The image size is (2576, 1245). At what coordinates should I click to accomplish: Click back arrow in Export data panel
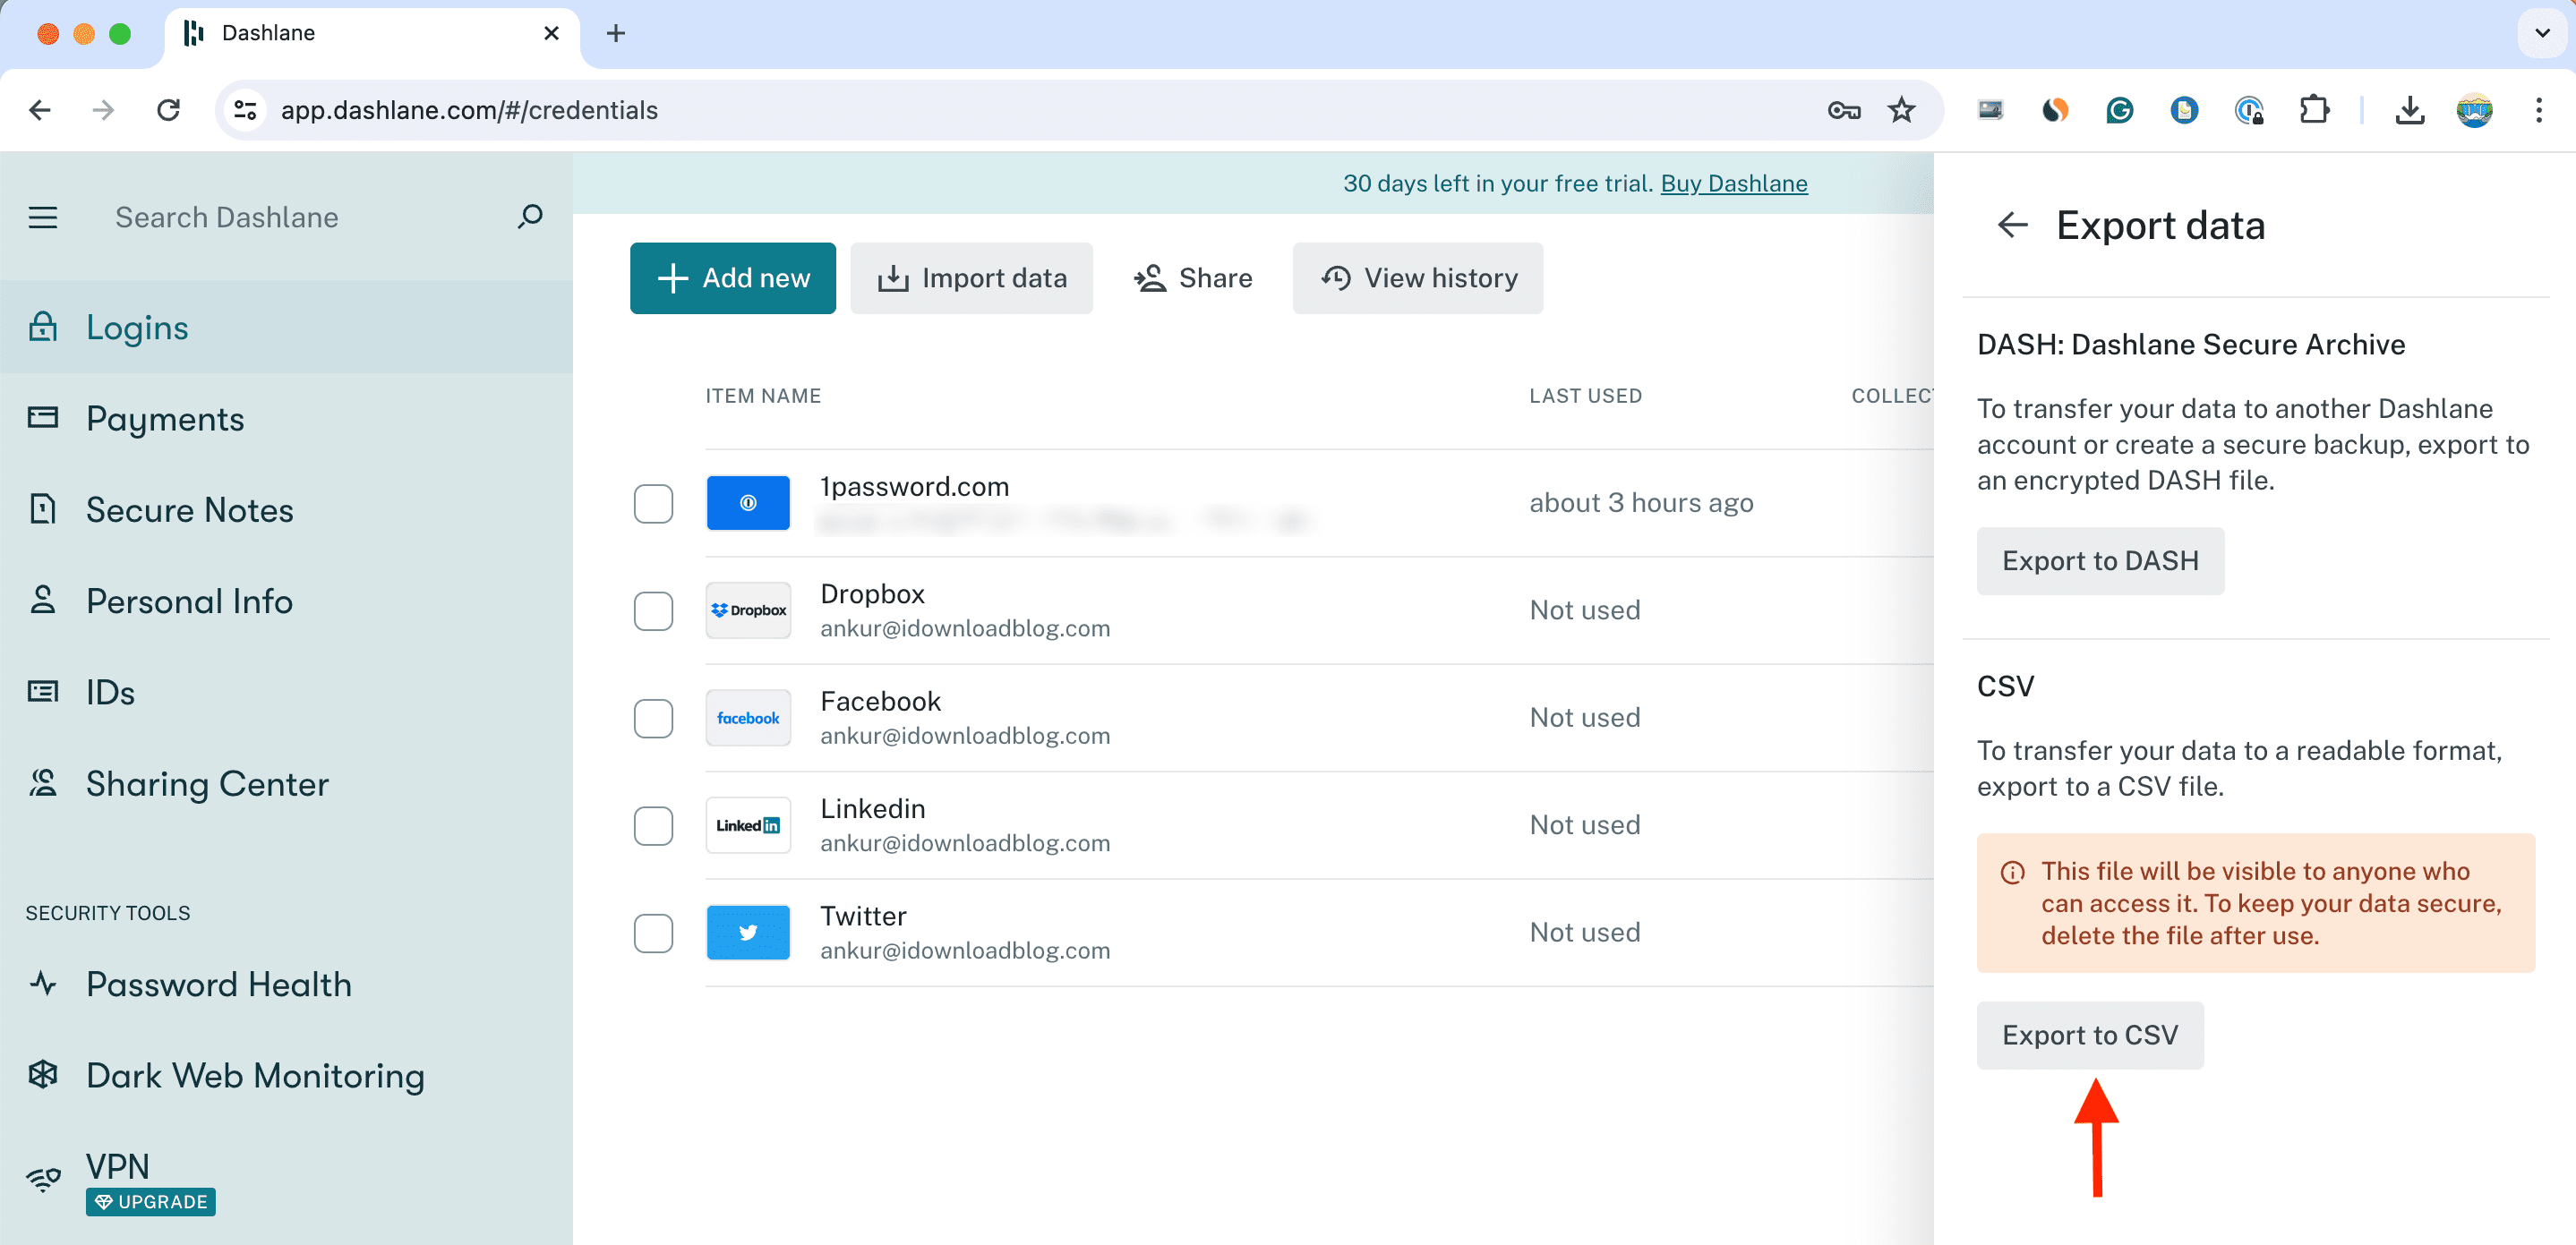click(x=2012, y=226)
